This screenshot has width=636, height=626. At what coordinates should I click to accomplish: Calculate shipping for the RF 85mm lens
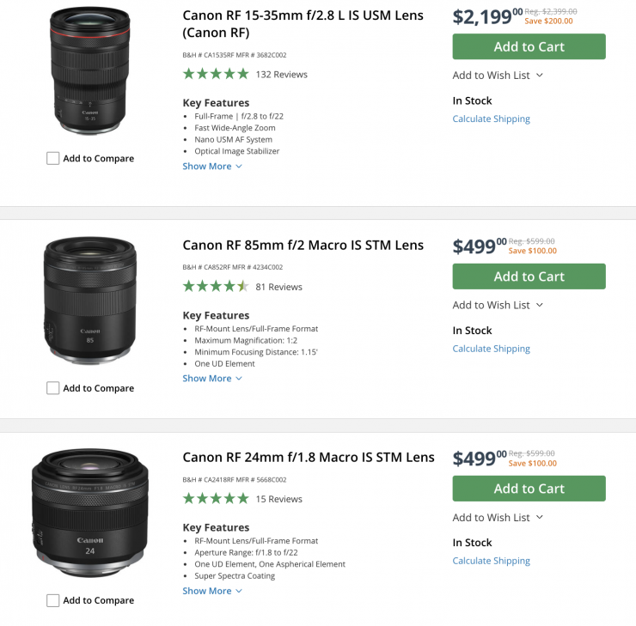coord(491,349)
